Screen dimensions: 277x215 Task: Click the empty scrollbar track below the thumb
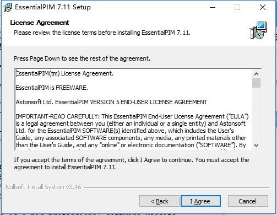[256, 115]
